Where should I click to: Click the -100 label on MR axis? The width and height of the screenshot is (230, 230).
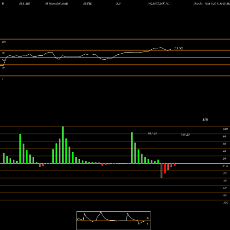(225, 203)
